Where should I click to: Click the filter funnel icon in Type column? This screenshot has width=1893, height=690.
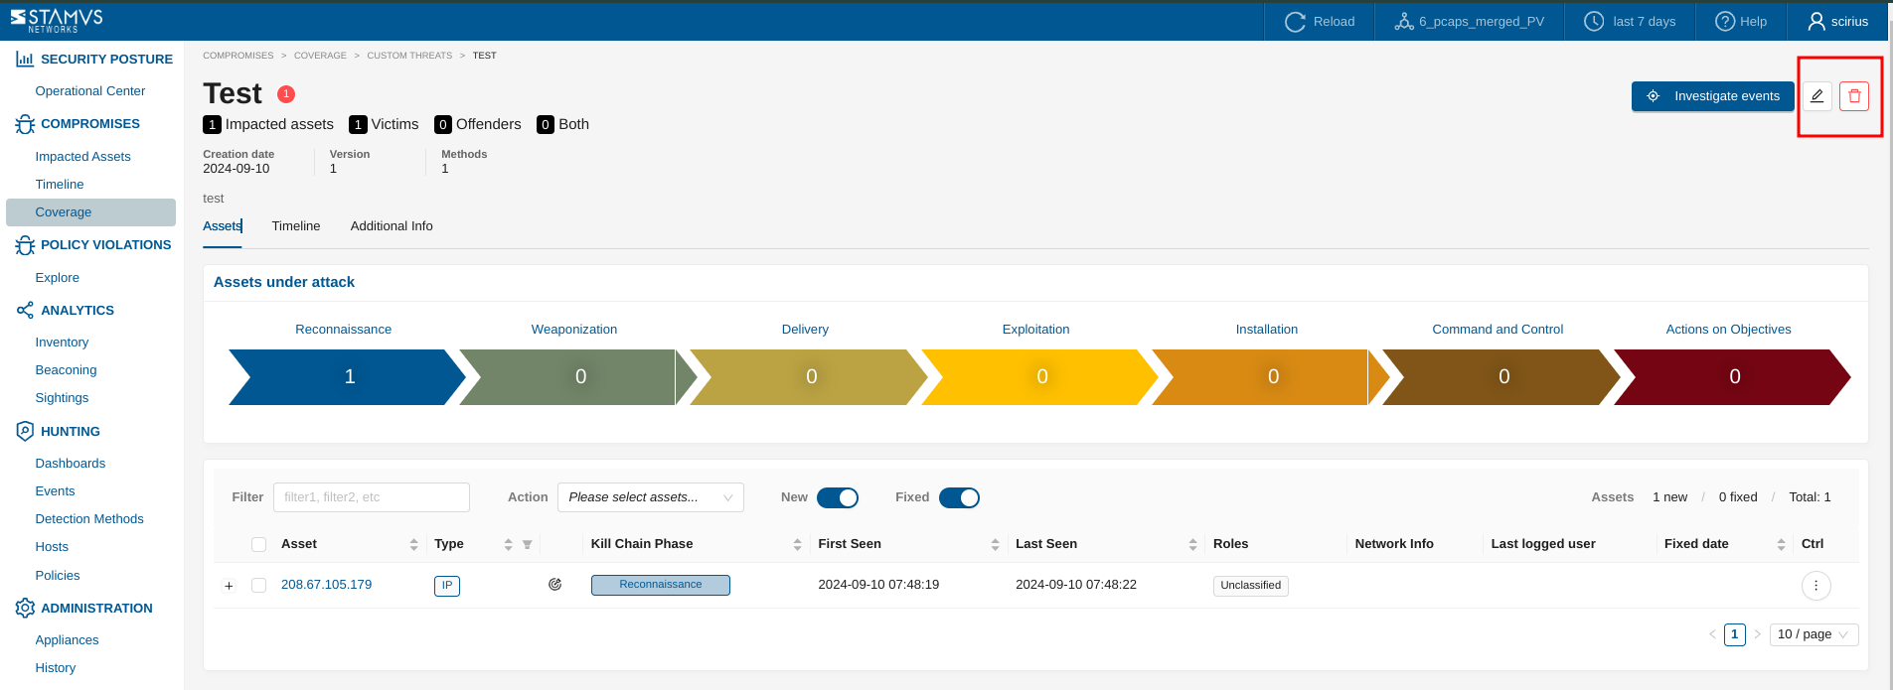click(x=528, y=544)
